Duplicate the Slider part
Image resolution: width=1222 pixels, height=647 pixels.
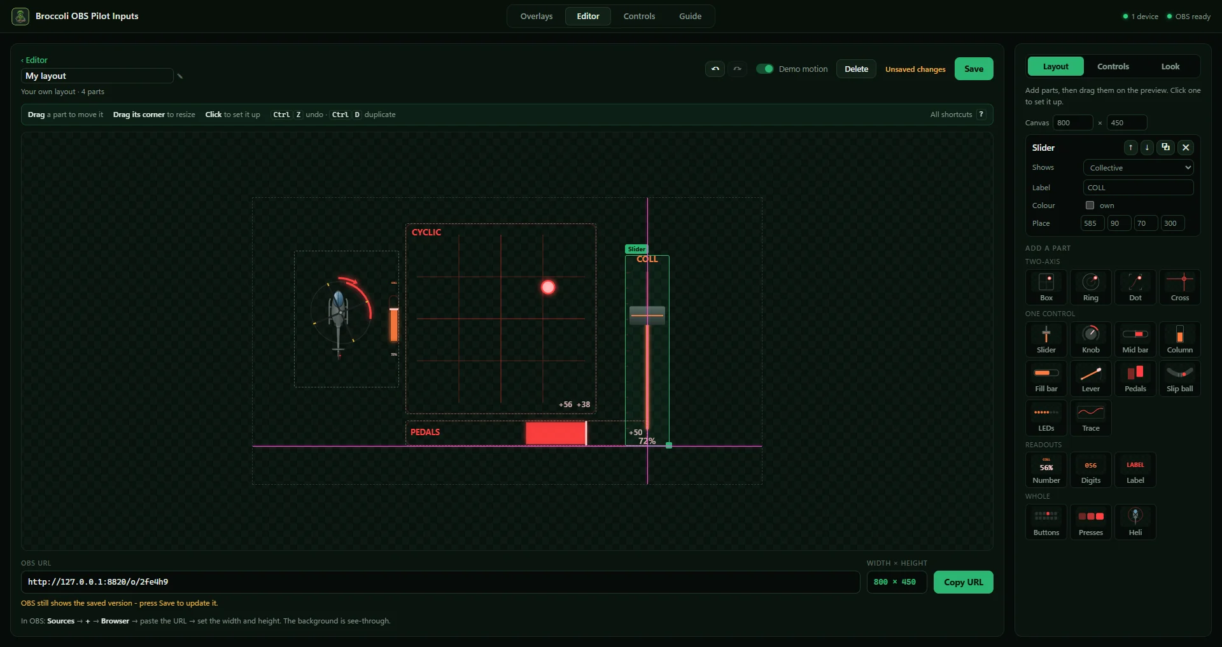click(x=1165, y=148)
